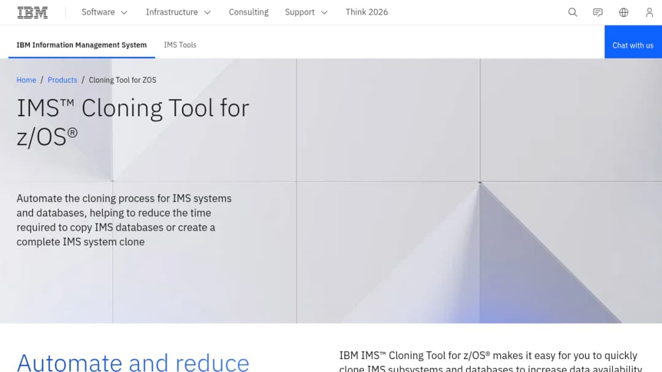
Task: Open the chat bubble contact icon
Action: click(598, 12)
